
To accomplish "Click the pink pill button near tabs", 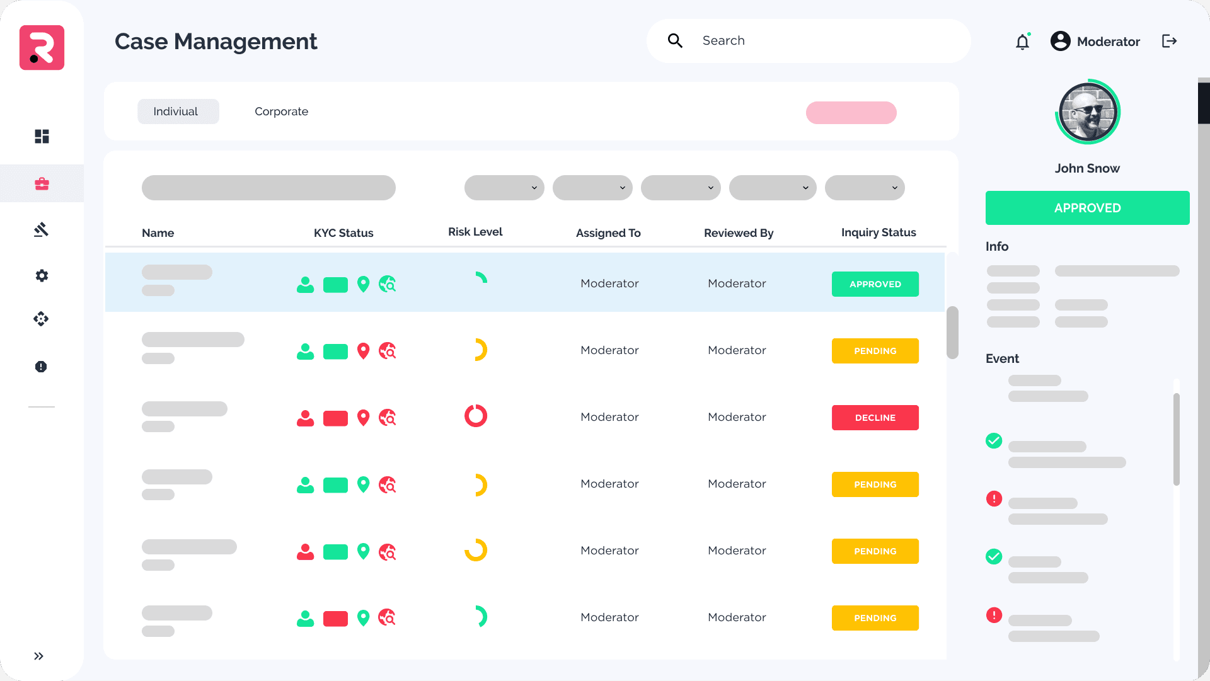I will click(x=851, y=113).
